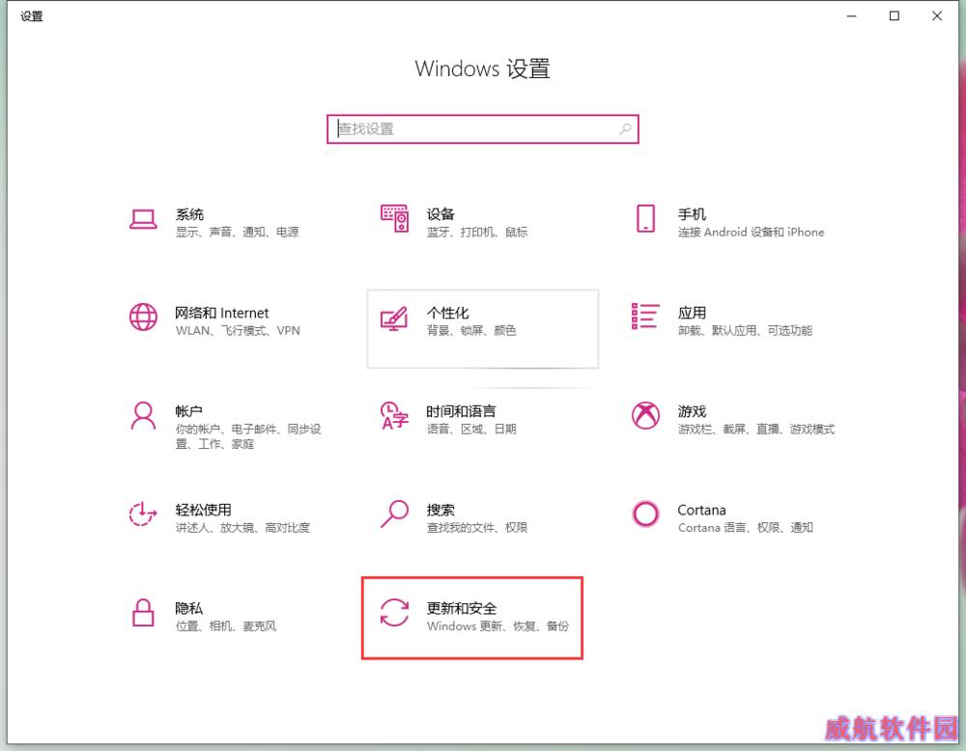Click description 显示、声音、通知、电源

238,232
